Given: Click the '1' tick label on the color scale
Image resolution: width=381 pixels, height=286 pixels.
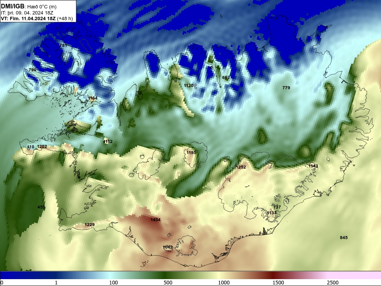Looking at the screenshot, I should click(56, 283).
